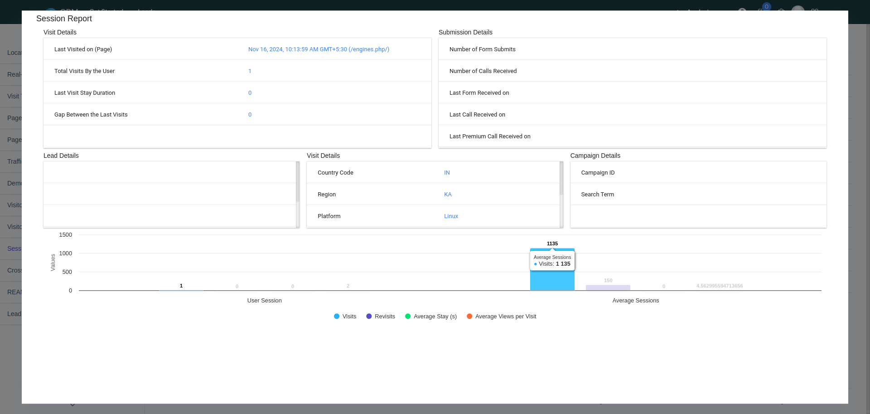Click the Lead Details heading
This screenshot has width=870, height=414.
tap(61, 156)
